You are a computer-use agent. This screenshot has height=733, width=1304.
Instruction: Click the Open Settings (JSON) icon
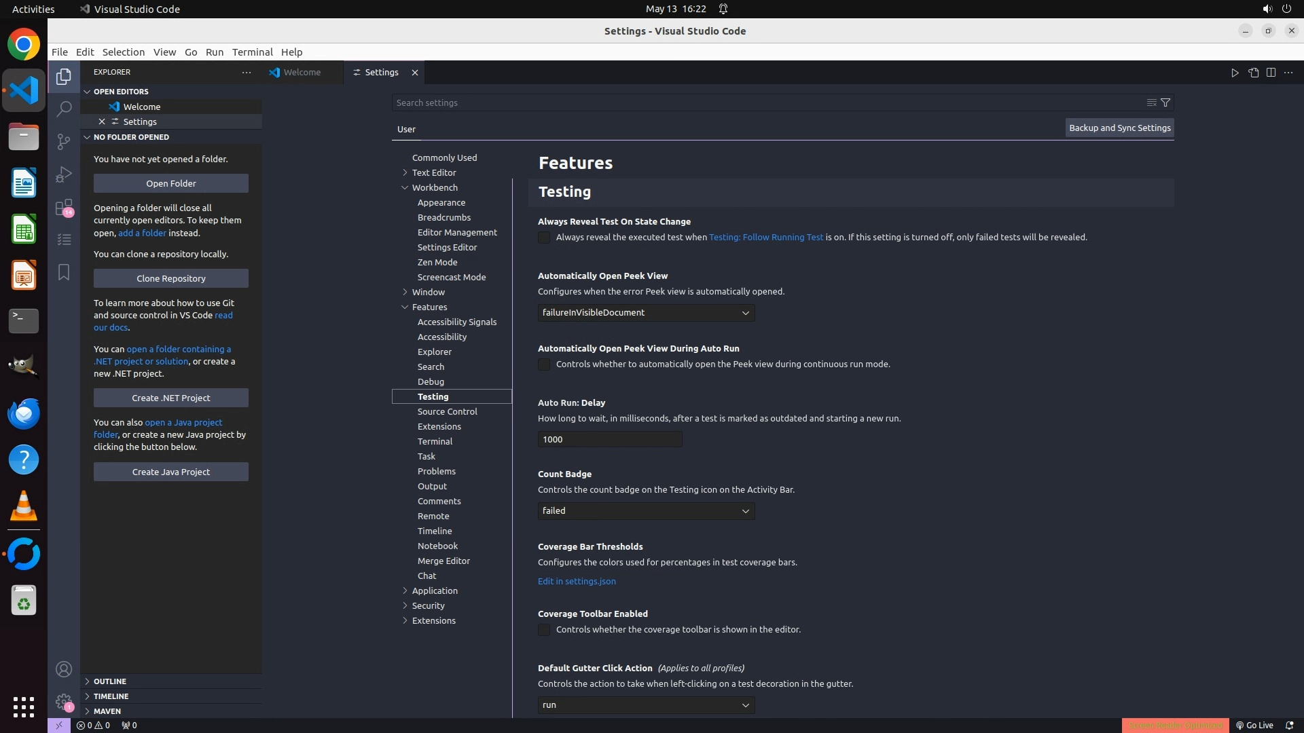pyautogui.click(x=1253, y=73)
